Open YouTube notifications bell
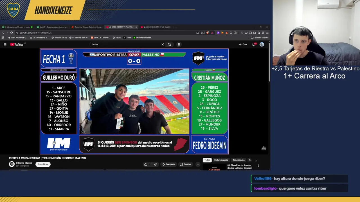Screen dimensions: 360x202 click(x=254, y=44)
